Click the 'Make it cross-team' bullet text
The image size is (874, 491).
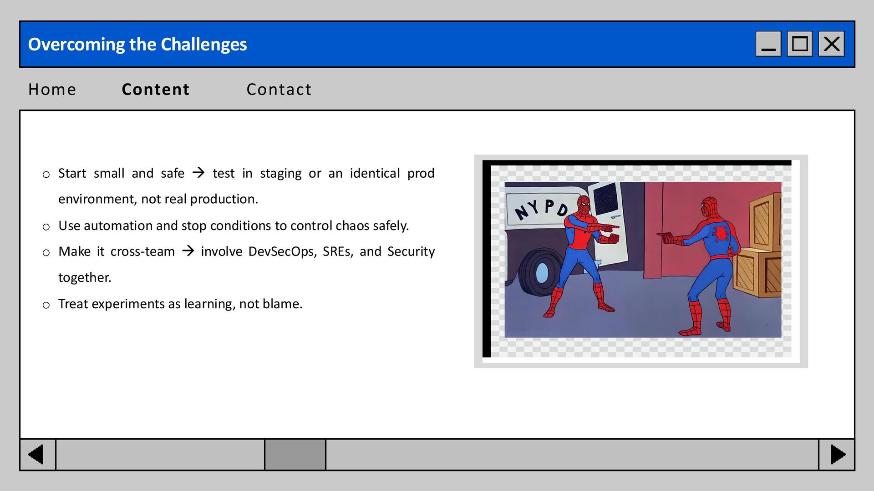pyautogui.click(x=117, y=251)
